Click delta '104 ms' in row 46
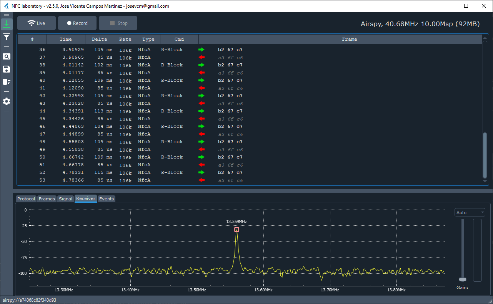Screen dimensions: 493x304 (x=103, y=126)
